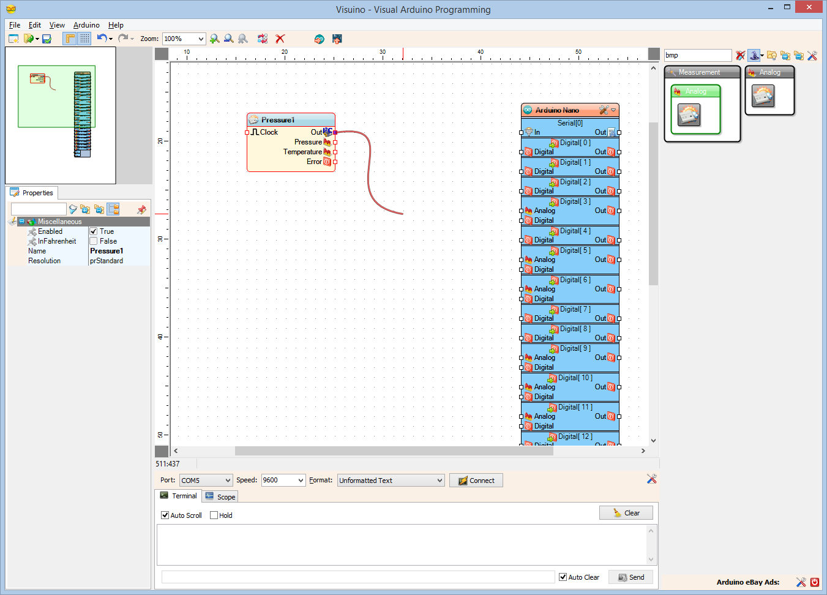Click the upload to board toolbar icon
The width and height of the screenshot is (827, 595).
(337, 39)
